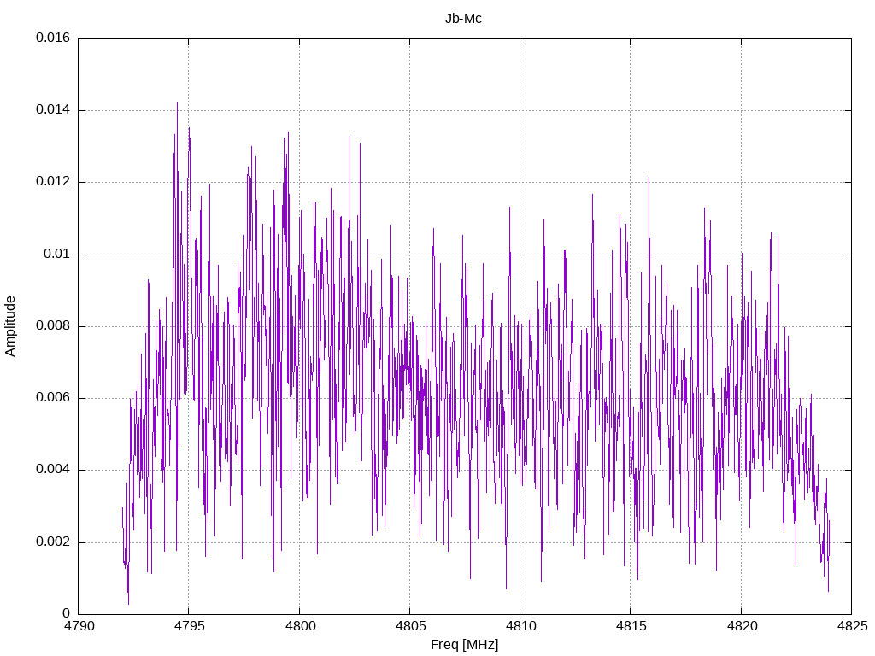Image resolution: width=875 pixels, height=656 pixels.
Task: Click the y-axis tick value 0.006
Action: click(53, 398)
